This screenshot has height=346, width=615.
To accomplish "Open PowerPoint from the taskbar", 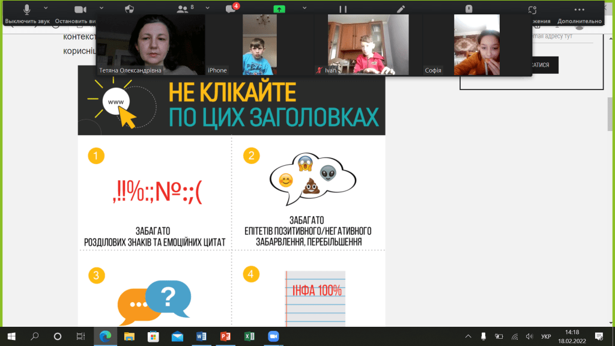I will (226, 336).
